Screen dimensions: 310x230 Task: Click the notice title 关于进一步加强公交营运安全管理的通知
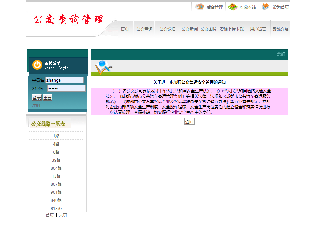coord(189,82)
